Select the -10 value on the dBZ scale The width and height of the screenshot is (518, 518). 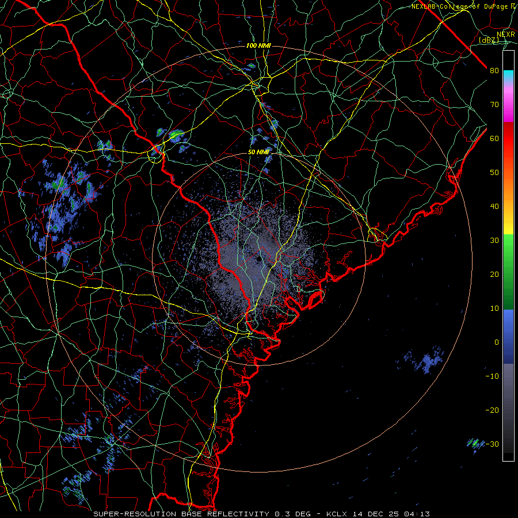tap(492, 376)
